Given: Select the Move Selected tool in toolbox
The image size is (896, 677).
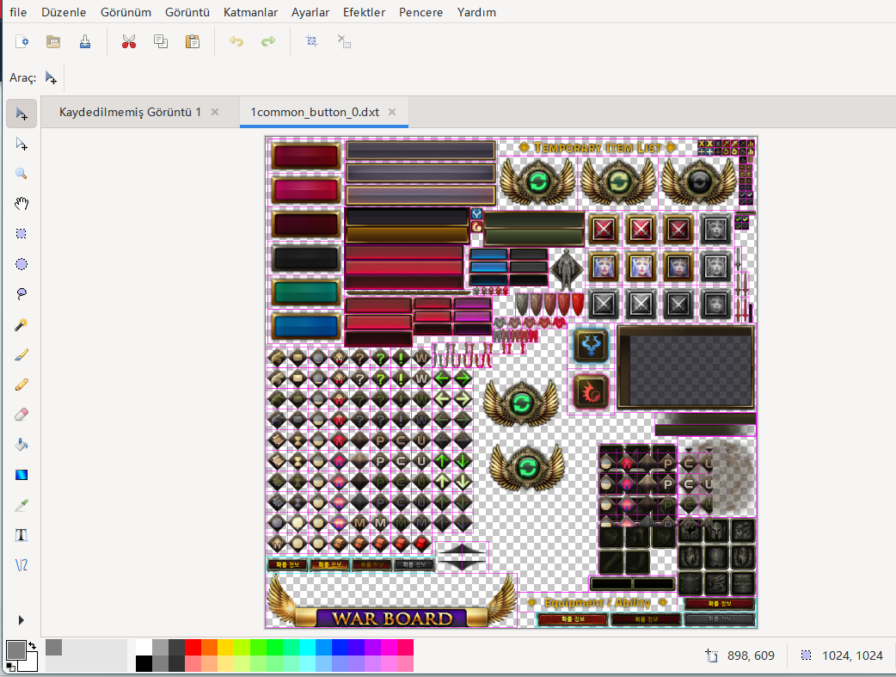Looking at the screenshot, I should pos(21,114).
